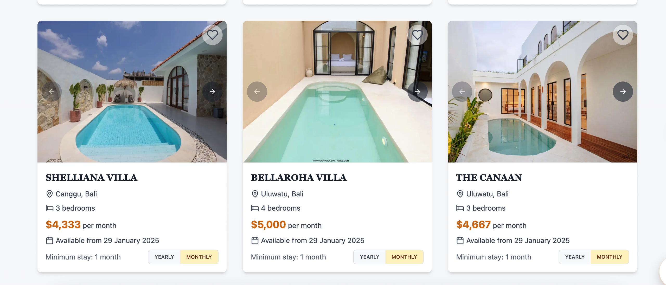This screenshot has width=666, height=285.
Task: Show next photo of Shelliana Villa
Action: 212,92
